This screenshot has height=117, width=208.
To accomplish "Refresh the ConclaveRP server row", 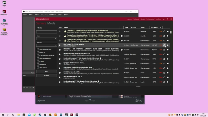I will 164,31.
